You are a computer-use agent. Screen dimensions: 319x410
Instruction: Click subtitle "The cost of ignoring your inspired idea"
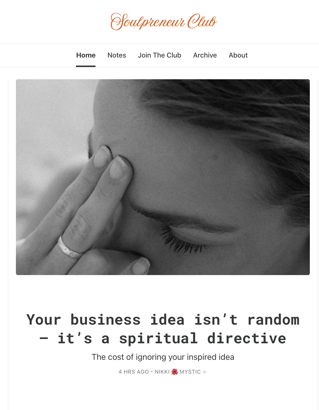[163, 357]
